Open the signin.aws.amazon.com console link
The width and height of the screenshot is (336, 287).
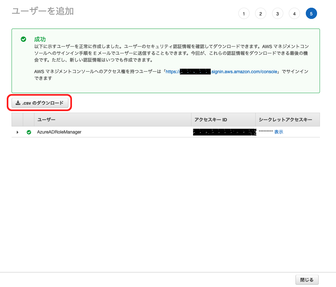tap(221, 72)
